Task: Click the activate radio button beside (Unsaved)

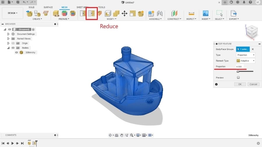Action: (33, 29)
